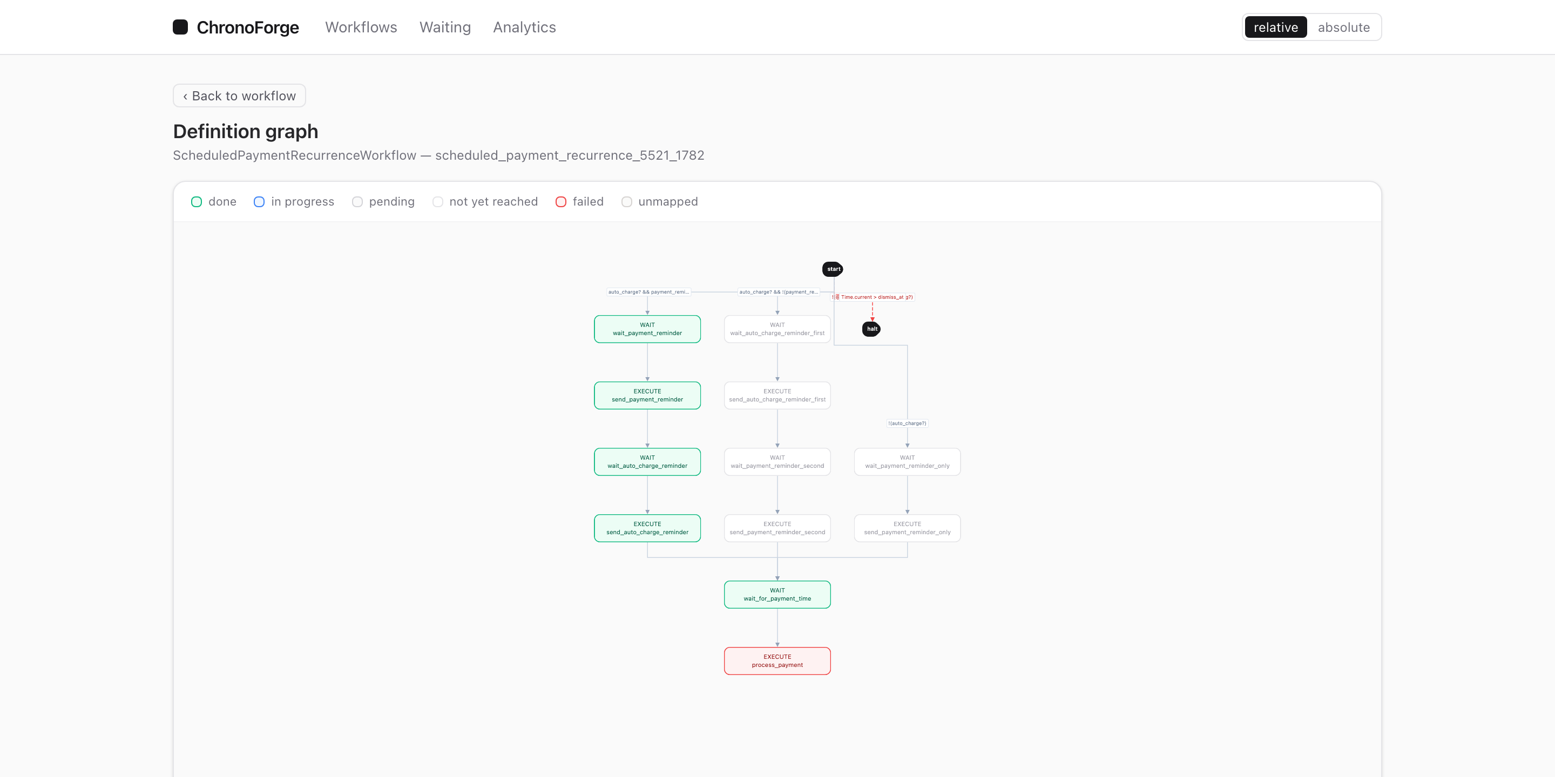Click the ChronoForge logo square icon
This screenshot has height=777, width=1555.
click(x=180, y=27)
